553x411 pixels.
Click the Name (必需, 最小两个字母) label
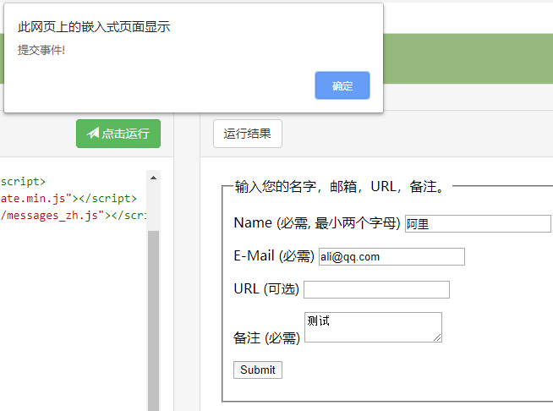click(317, 223)
